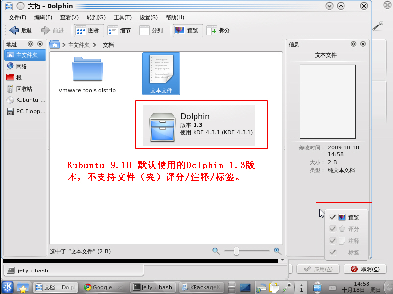Viewport: 393px width, 294px height.
Task: Switch to the jelly : bash tab
Action: click(x=73, y=270)
